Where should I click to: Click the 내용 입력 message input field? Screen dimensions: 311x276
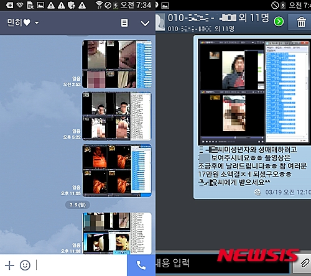coord(222,263)
